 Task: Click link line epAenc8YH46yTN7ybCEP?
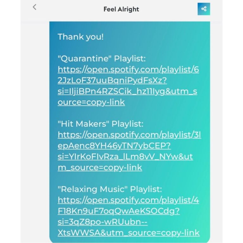coord(114,146)
